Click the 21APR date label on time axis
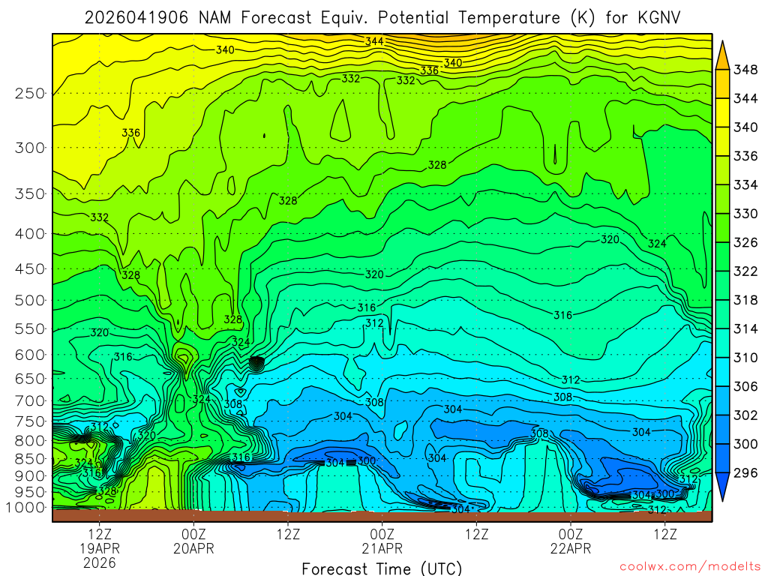The height and width of the screenshot is (576, 768). (382, 548)
